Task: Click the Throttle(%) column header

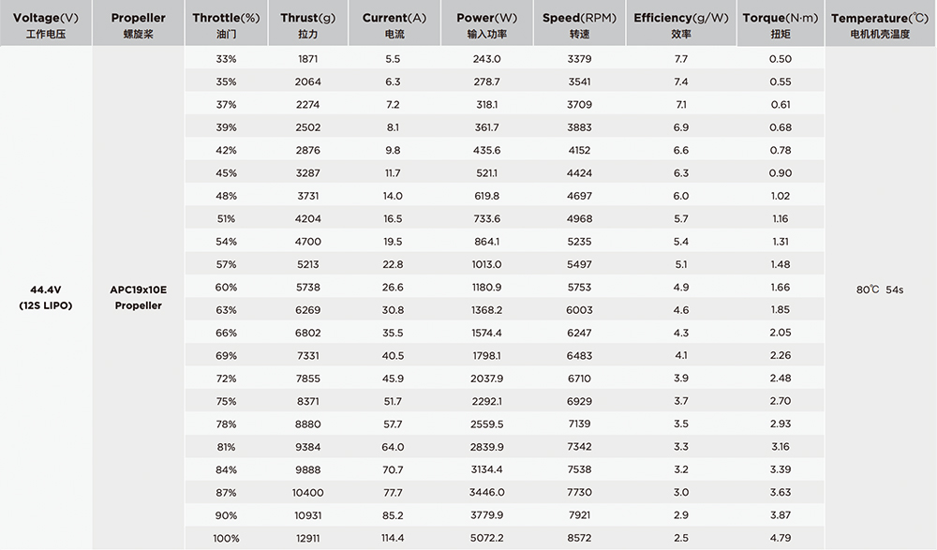Action: point(226,24)
